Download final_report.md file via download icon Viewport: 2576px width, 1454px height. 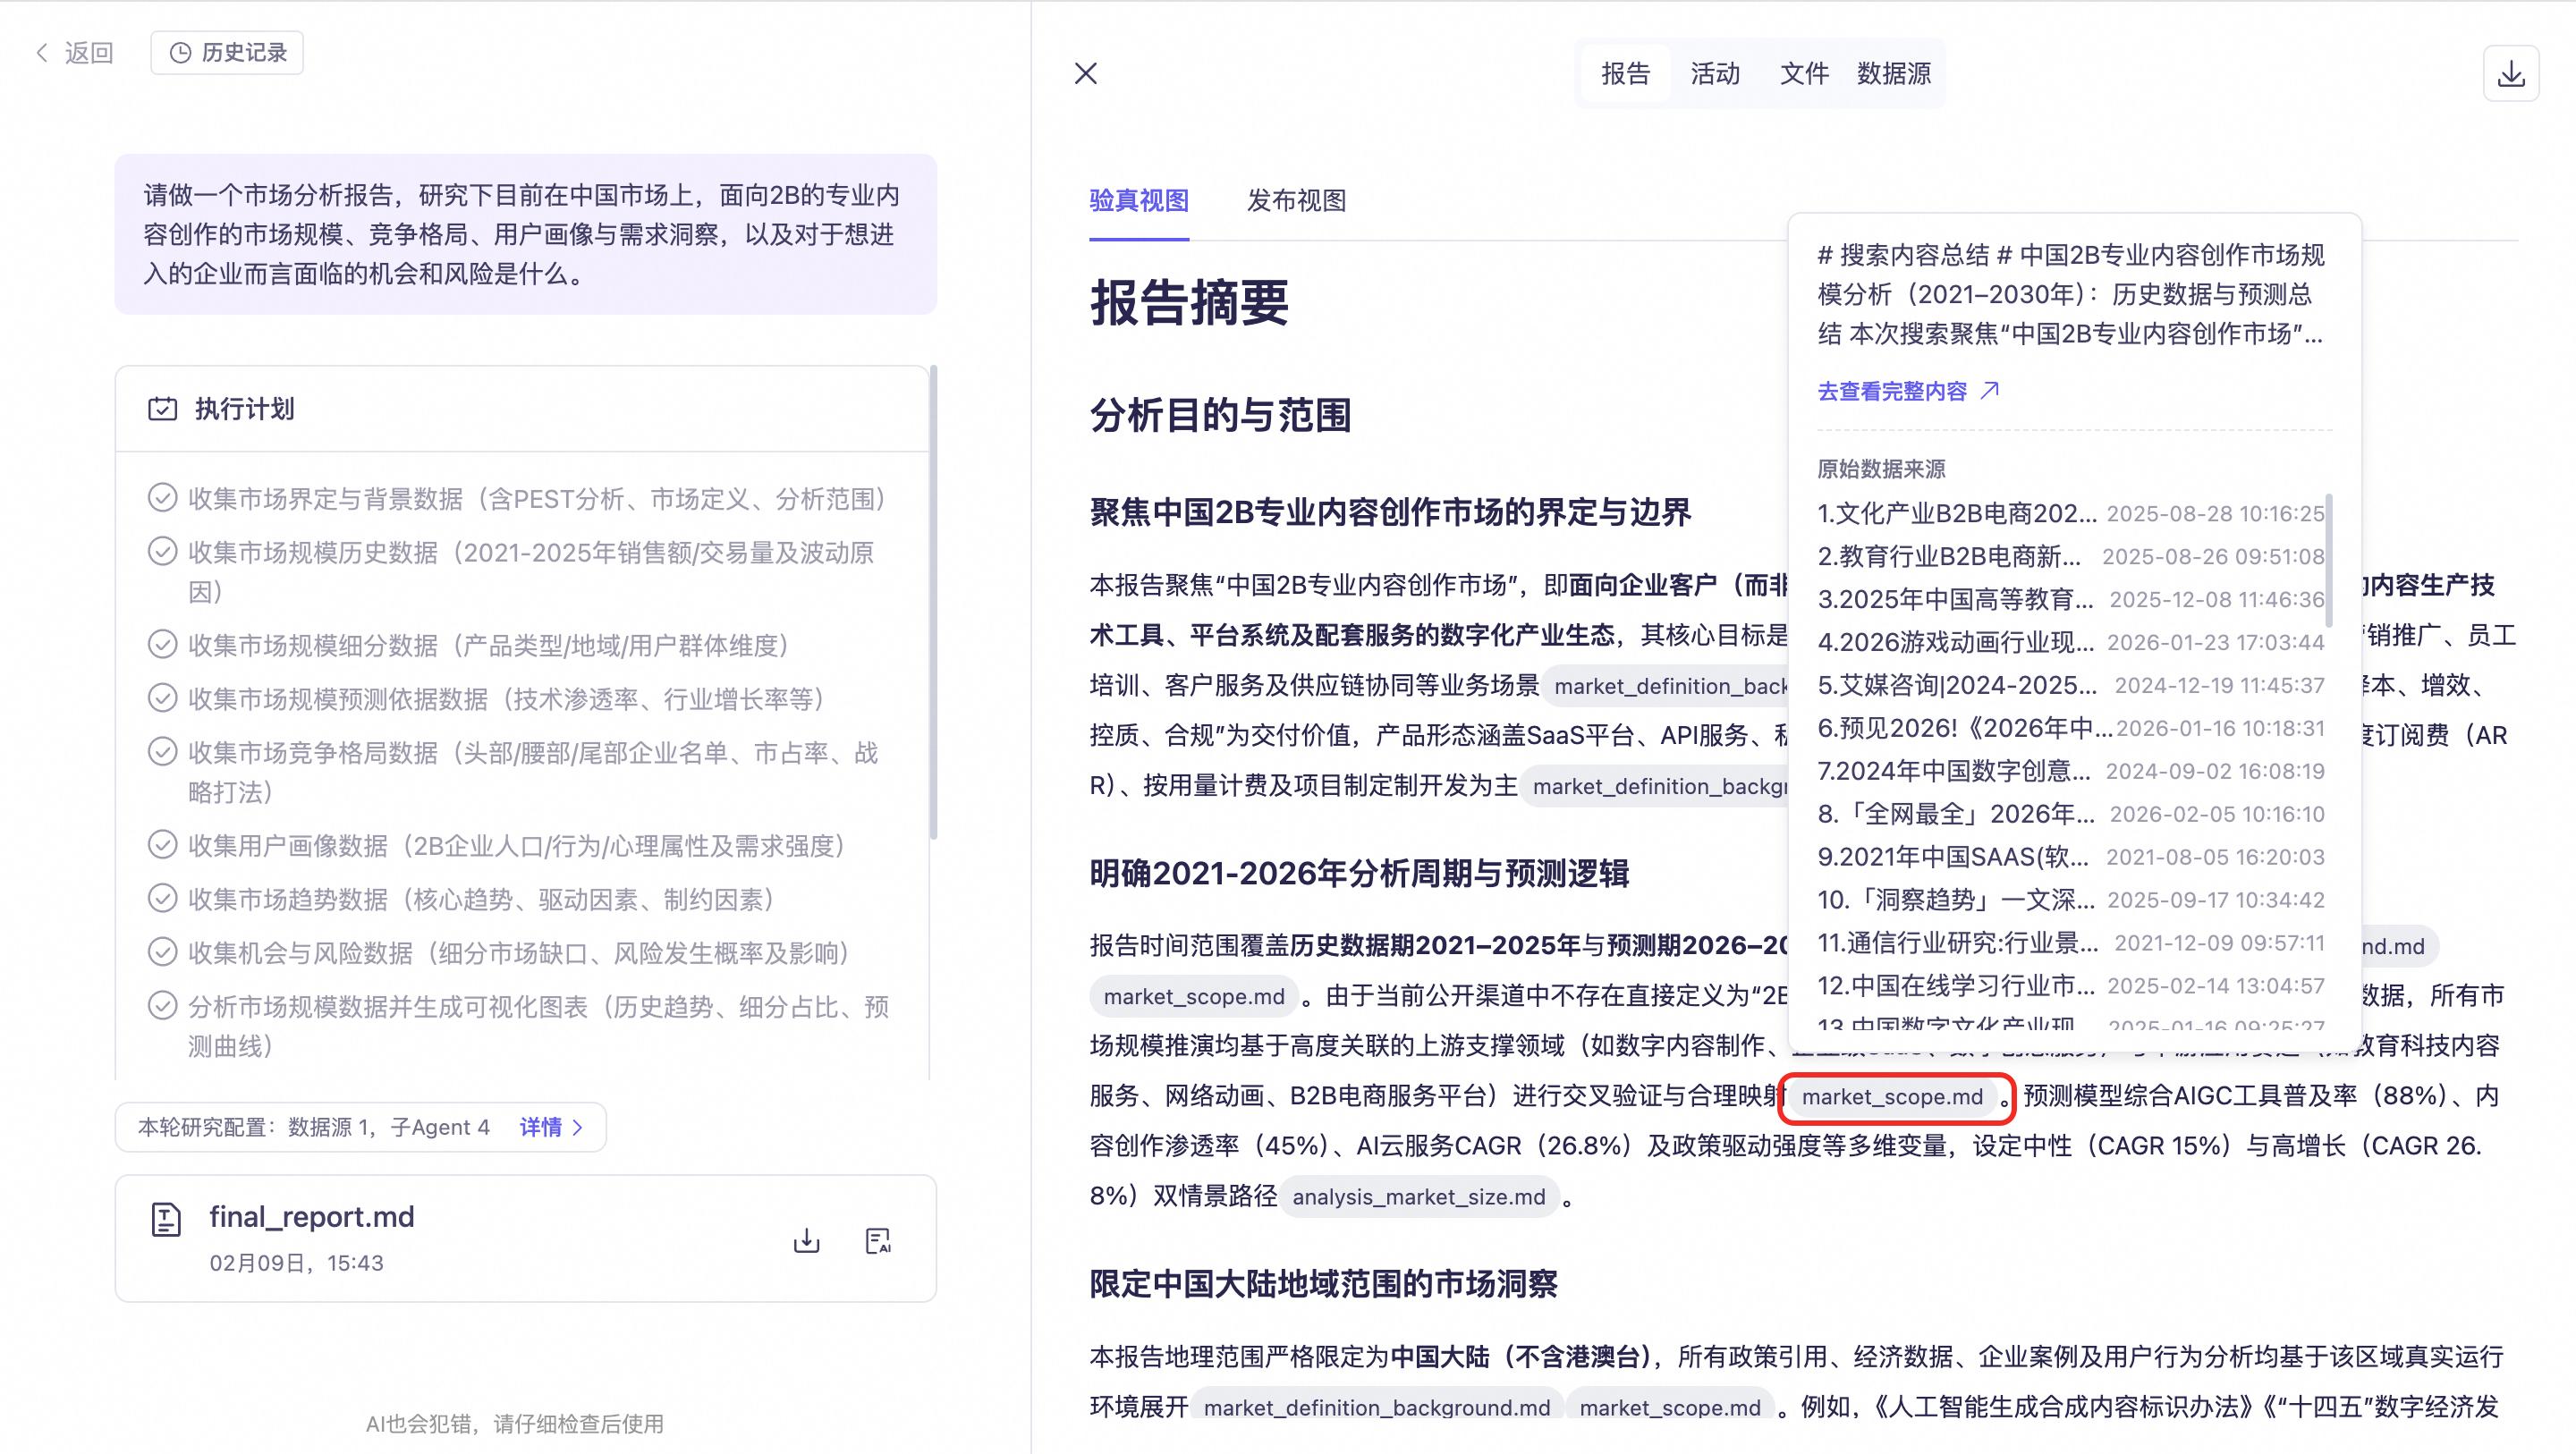click(806, 1240)
